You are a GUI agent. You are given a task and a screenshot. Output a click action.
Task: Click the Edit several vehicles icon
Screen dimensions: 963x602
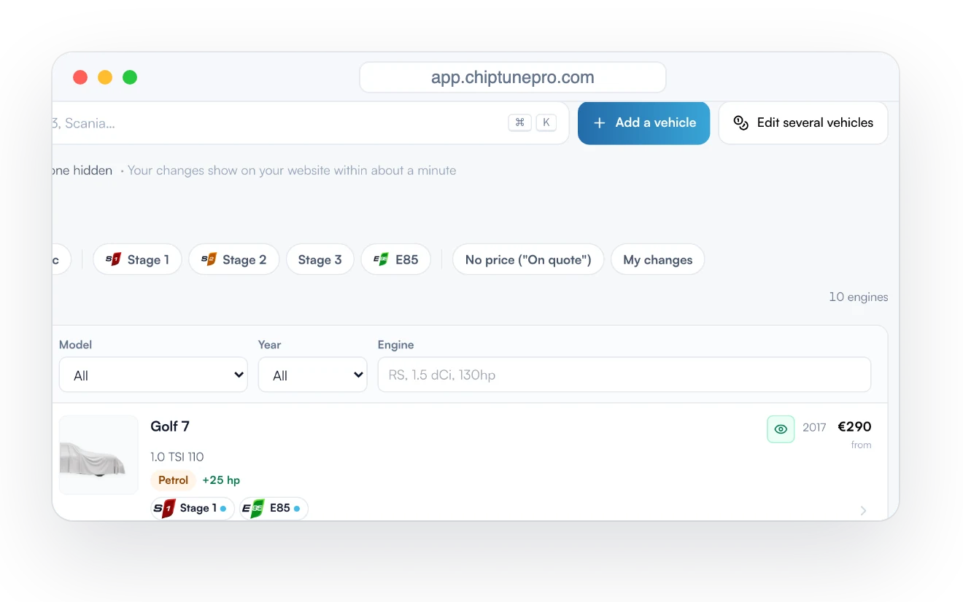point(741,123)
